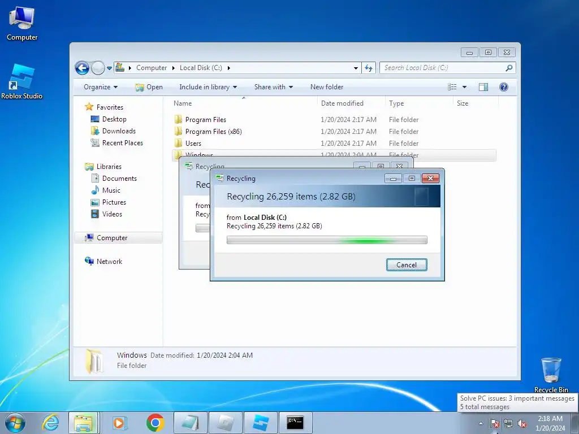Click the Help question mark icon

[x=503, y=87]
